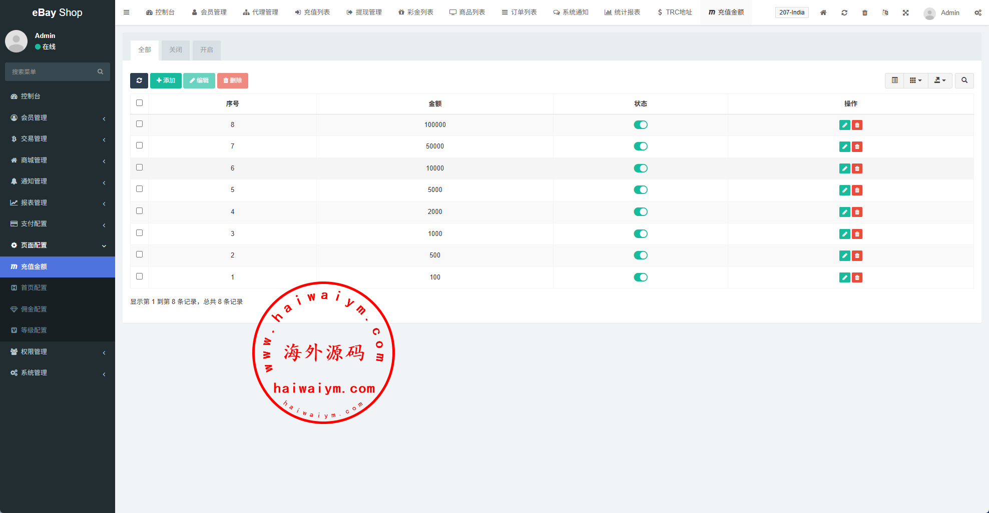Disable the status toggle for amount 100000
Viewport: 989px width, 513px height.
click(x=640, y=125)
